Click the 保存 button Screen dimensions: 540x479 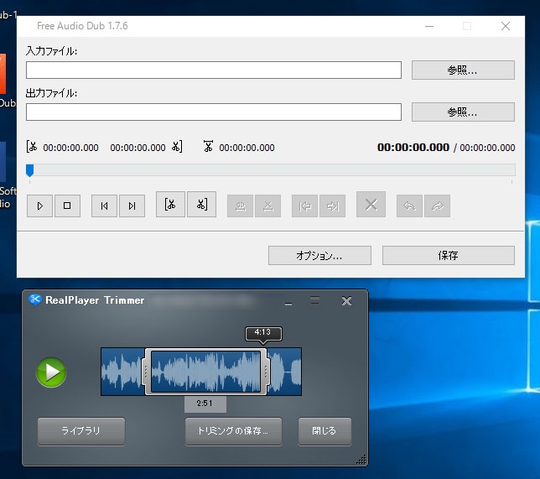pos(449,255)
